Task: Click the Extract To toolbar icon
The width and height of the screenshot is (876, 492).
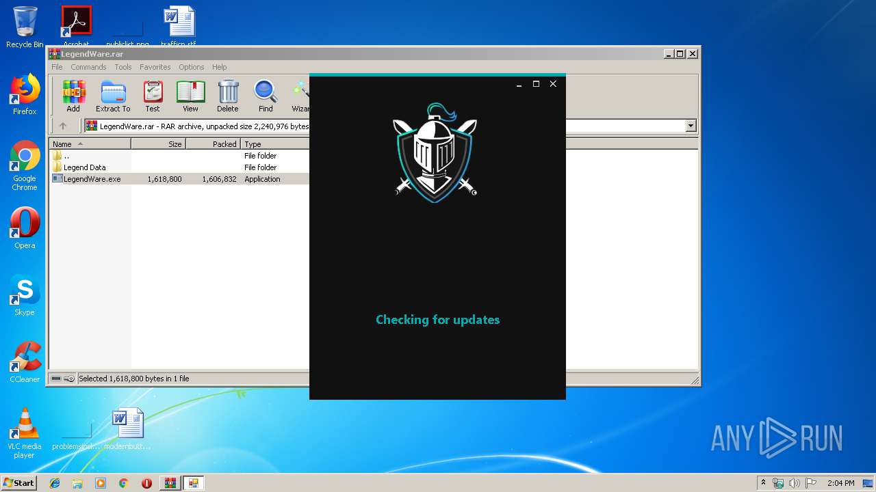Action: (113, 96)
